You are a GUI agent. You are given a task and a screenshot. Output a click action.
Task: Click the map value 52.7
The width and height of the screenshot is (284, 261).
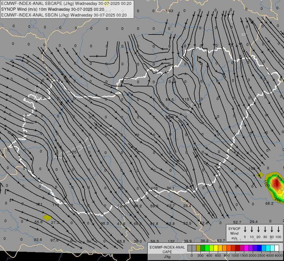click(x=237, y=222)
